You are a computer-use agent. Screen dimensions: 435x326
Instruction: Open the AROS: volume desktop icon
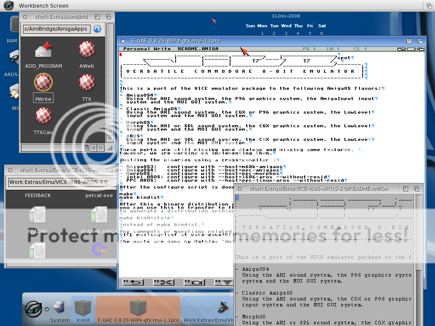coord(14,57)
